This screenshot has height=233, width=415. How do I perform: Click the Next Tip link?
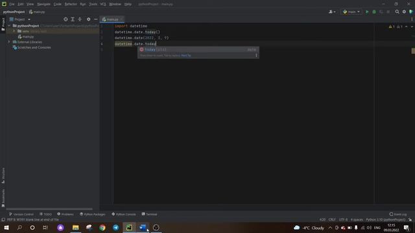186,56
